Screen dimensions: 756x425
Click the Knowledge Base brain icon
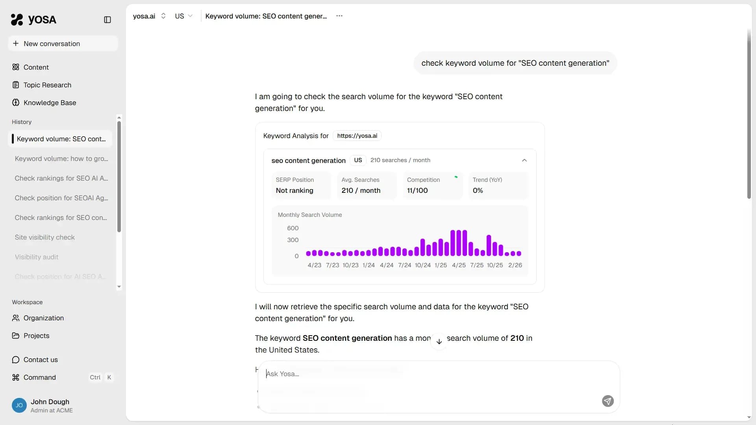(x=16, y=102)
